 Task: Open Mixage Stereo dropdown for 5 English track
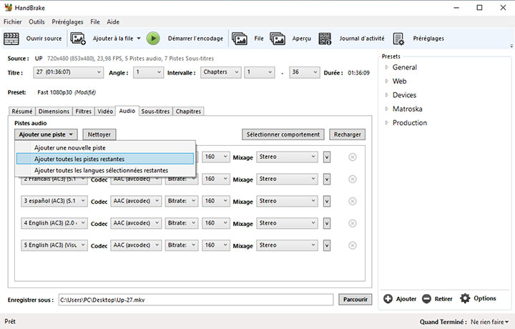click(287, 245)
